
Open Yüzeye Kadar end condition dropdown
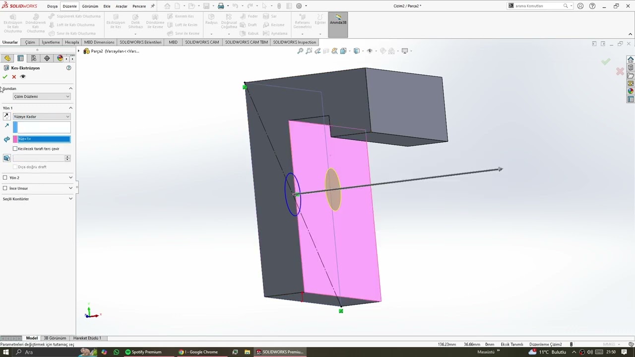pos(42,117)
